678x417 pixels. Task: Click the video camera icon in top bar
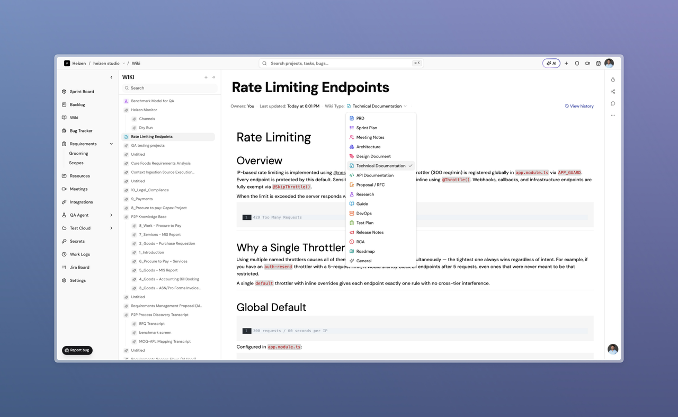[587, 63]
